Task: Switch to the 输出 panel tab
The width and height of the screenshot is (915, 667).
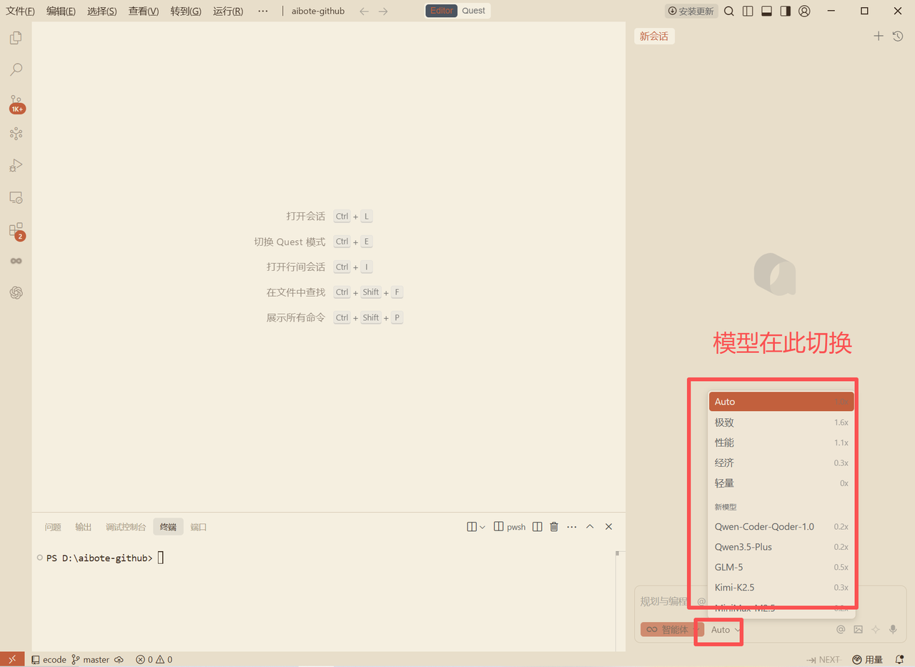Action: 84,527
